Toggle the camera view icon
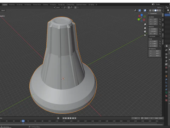Viewport: 170px width, 128px height. [x=145, y=32]
